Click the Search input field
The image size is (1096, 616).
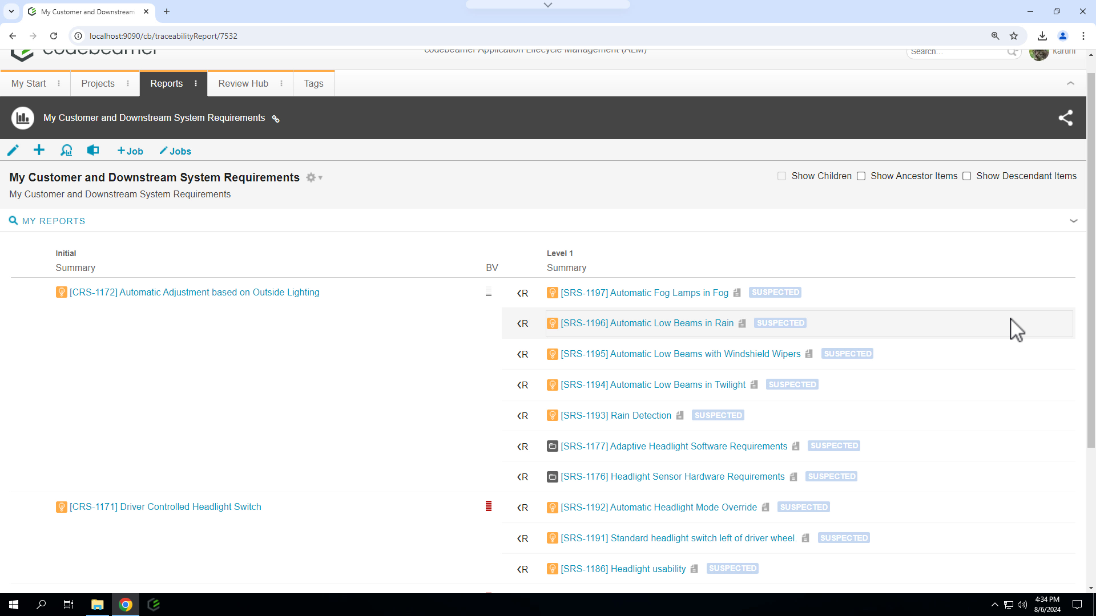click(x=957, y=52)
